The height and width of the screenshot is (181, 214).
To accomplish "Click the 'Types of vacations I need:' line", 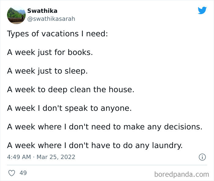I will 57,34.
